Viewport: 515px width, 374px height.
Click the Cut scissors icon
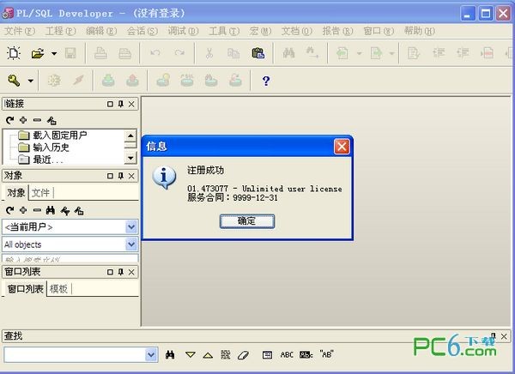(209, 53)
